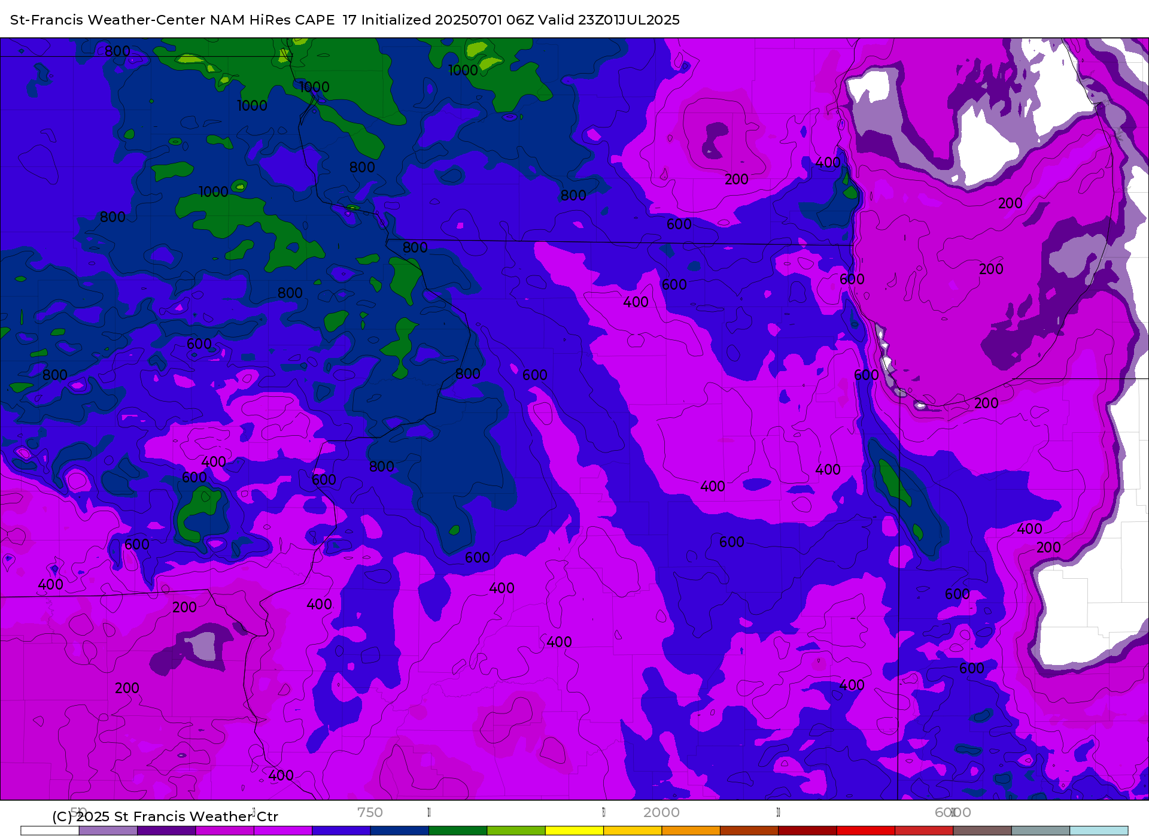Click the rust brown legend swatch

click(749, 831)
